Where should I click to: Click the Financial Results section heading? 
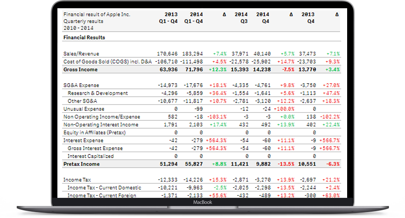pos(84,38)
